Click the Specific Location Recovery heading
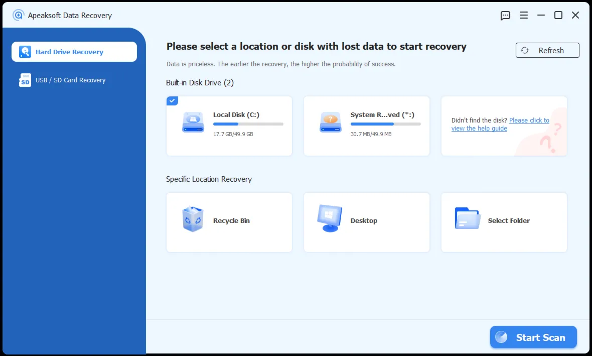The image size is (592, 356). [x=209, y=179]
